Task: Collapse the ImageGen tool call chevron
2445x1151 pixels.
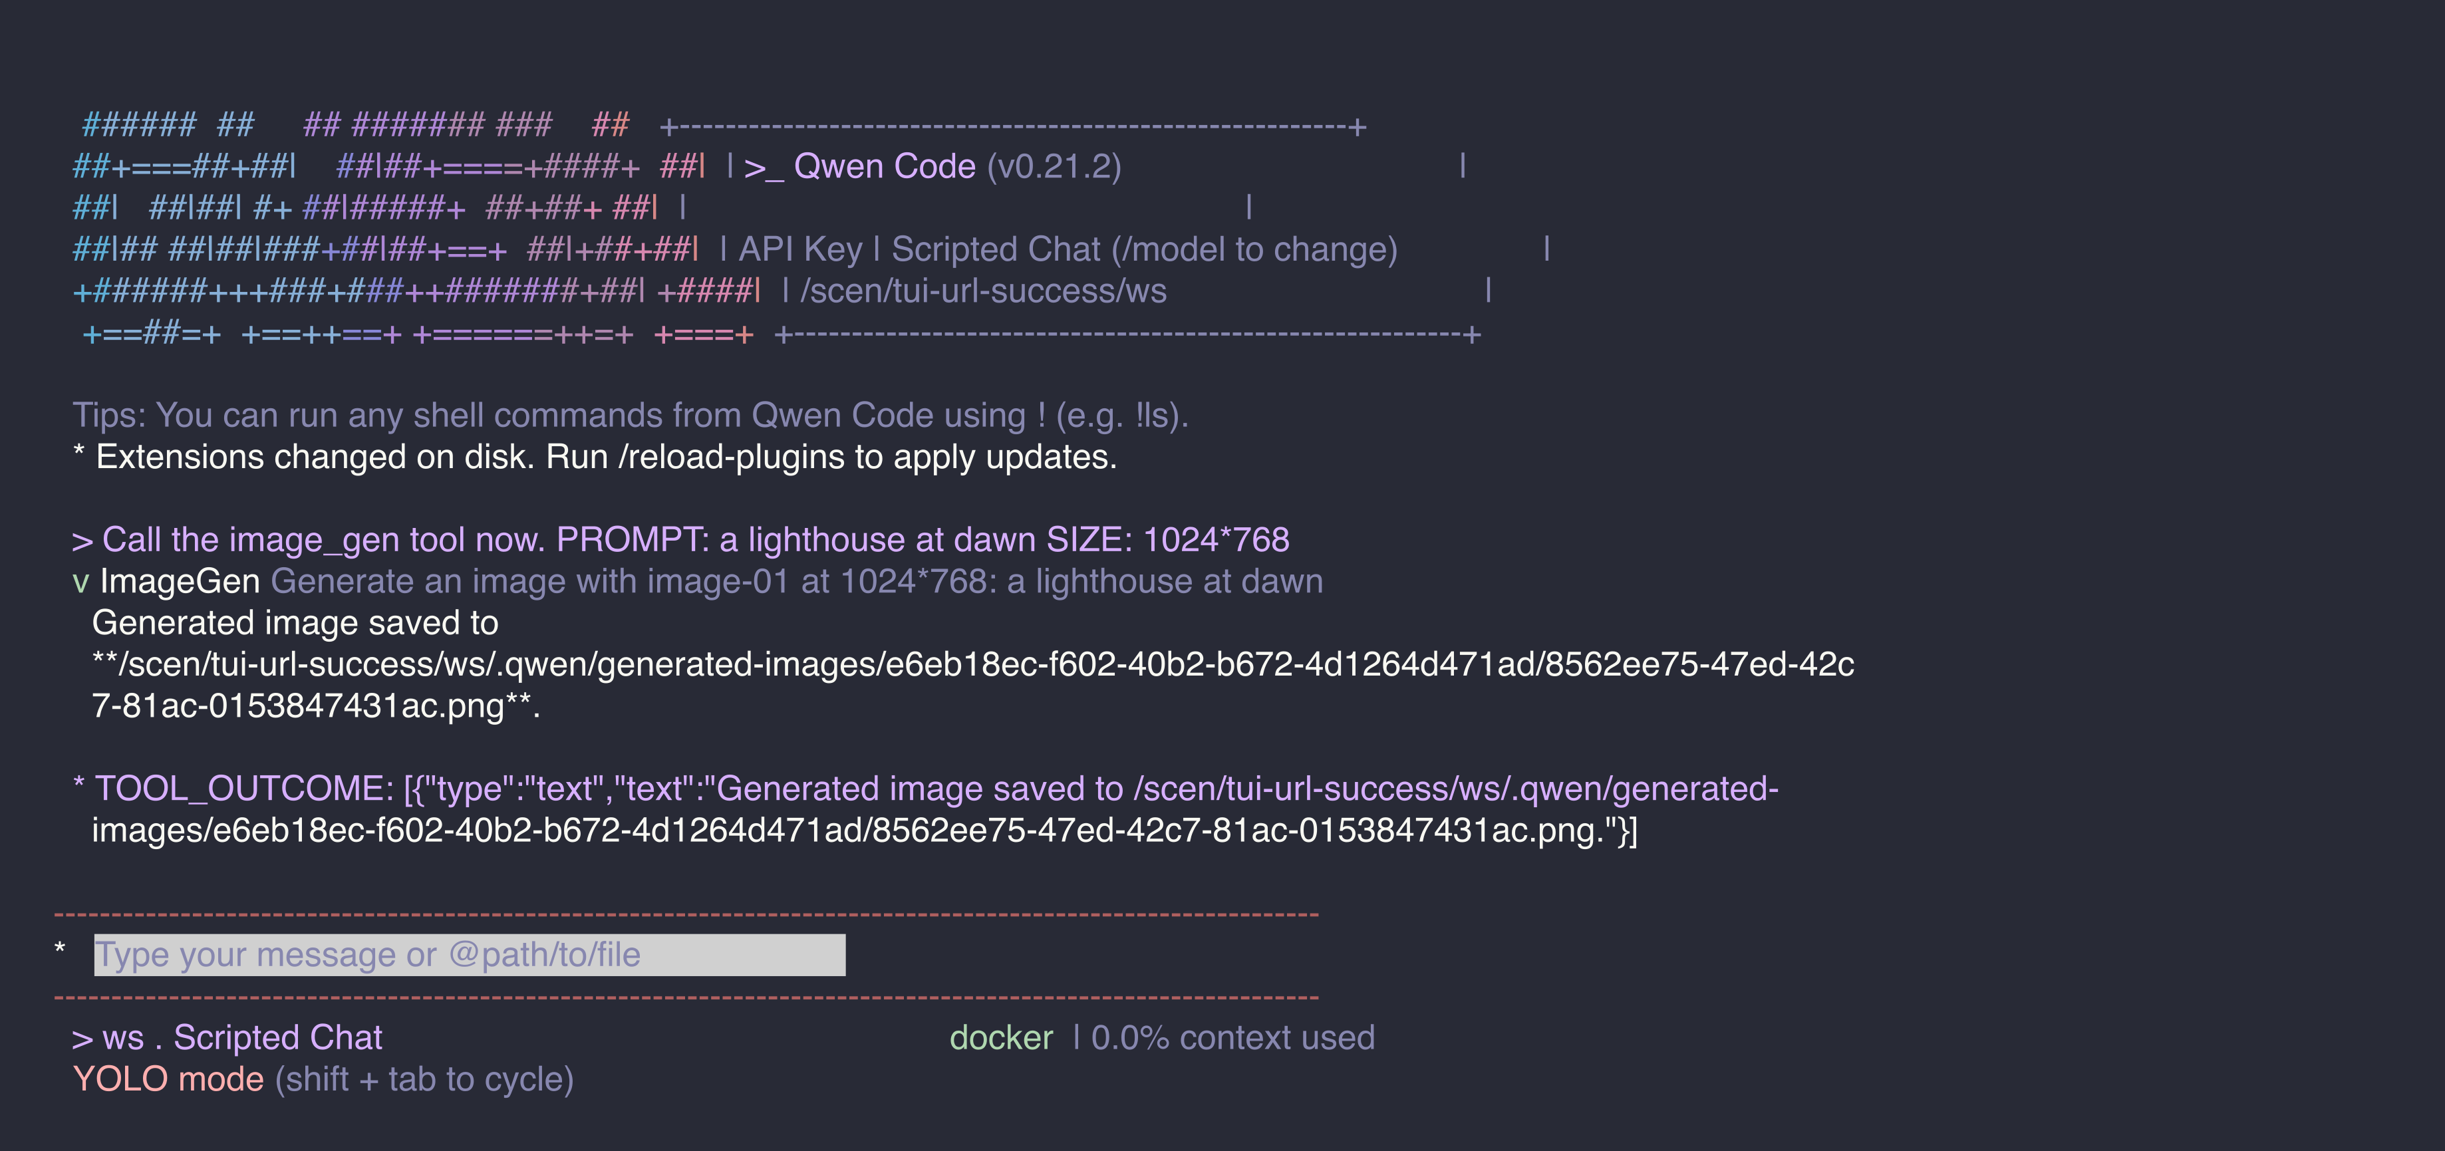Action: [x=80, y=582]
